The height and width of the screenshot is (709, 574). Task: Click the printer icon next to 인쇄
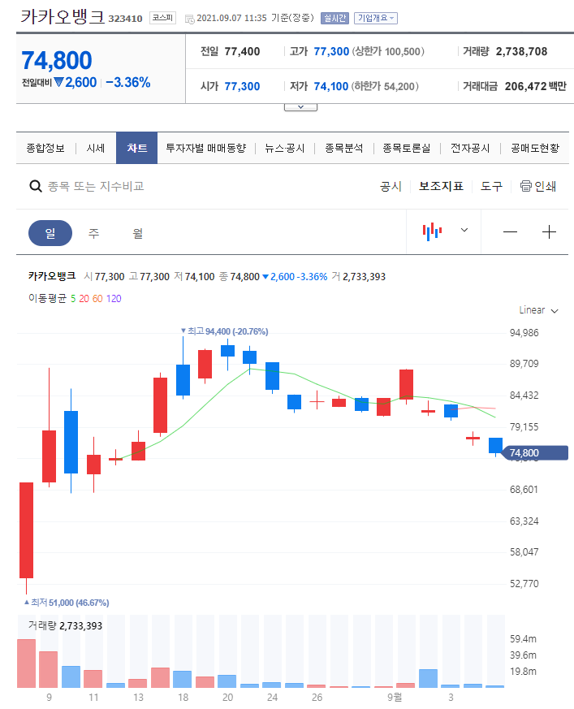pos(525,186)
